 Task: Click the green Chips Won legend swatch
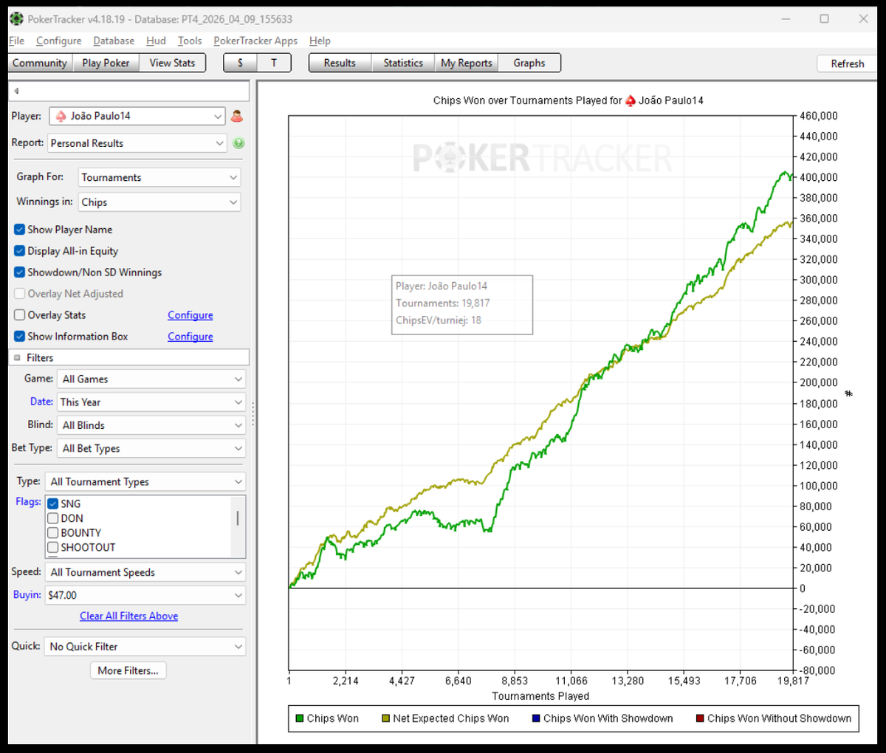pyautogui.click(x=300, y=718)
